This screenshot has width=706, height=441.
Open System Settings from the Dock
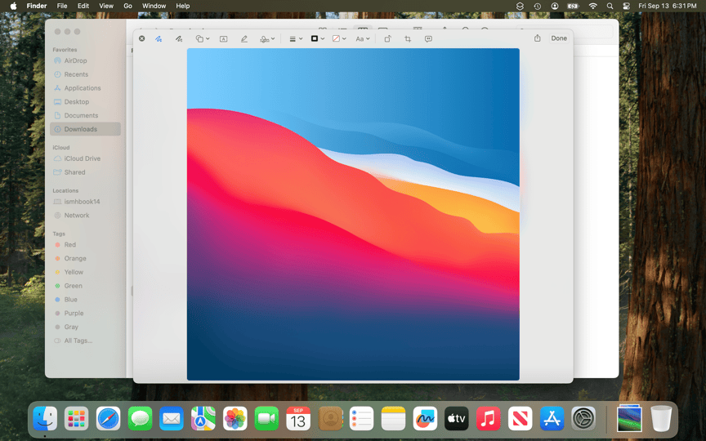(x=583, y=418)
